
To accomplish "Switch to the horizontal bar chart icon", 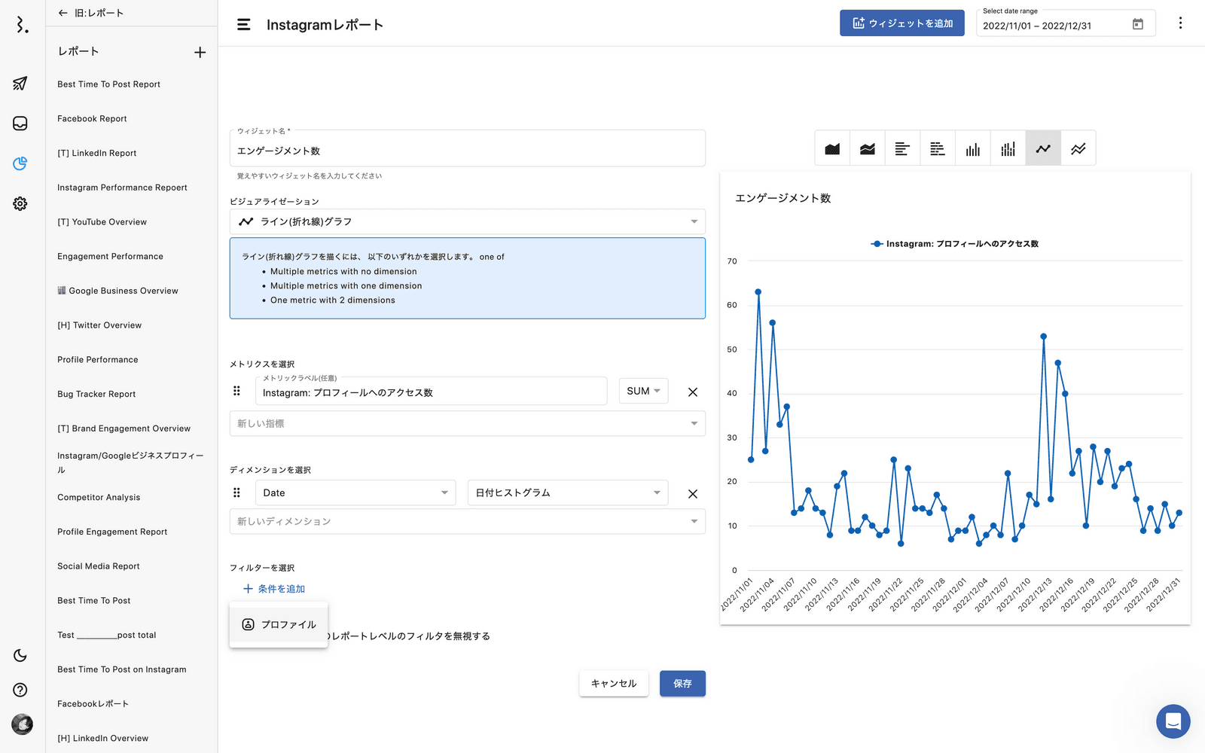I will pyautogui.click(x=902, y=148).
